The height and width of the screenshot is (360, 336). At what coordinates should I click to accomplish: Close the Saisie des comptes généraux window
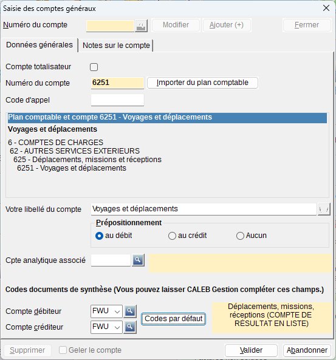(x=326, y=8)
